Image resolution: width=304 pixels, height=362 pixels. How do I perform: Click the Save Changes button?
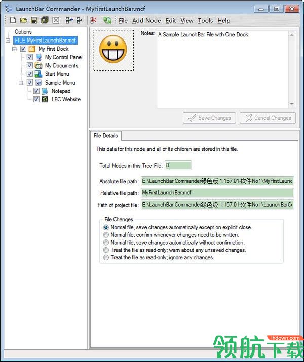tap(209, 118)
